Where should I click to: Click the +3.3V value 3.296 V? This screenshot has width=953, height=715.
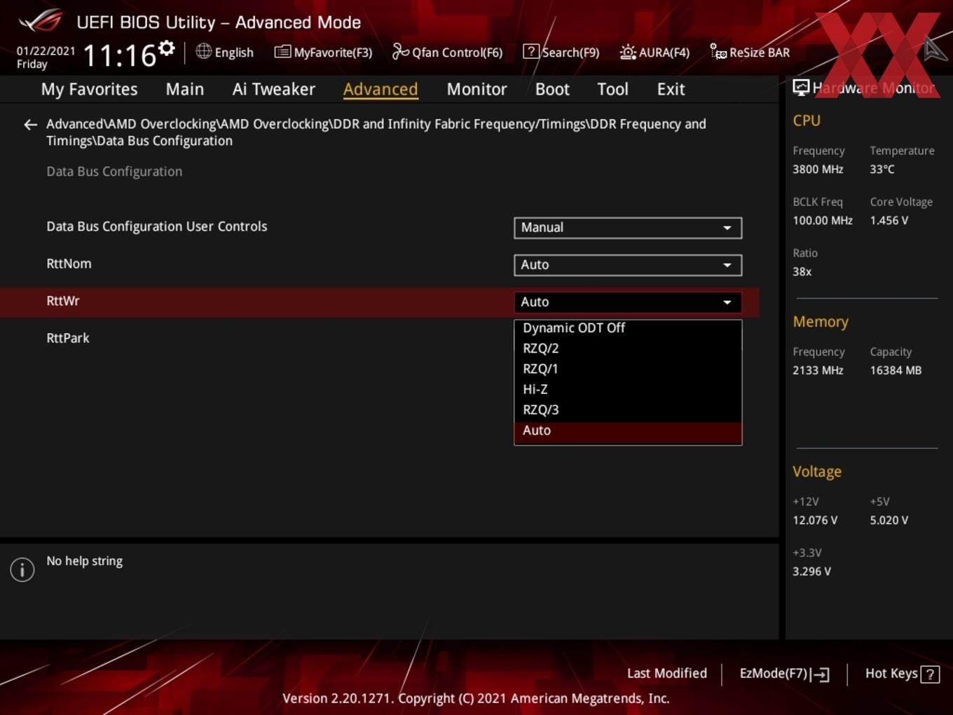click(811, 572)
